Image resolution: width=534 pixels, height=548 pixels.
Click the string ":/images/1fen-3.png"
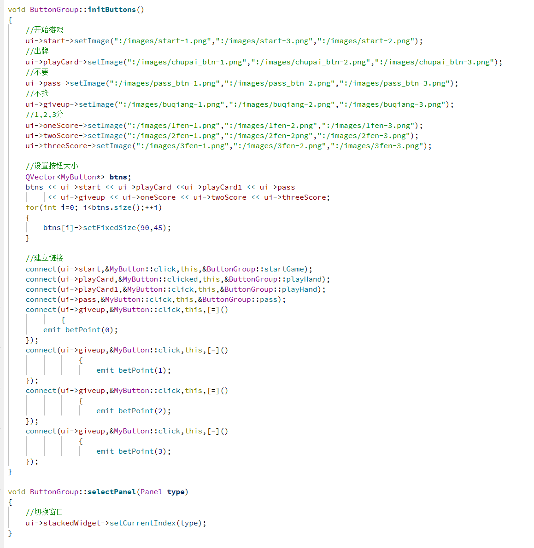point(368,126)
